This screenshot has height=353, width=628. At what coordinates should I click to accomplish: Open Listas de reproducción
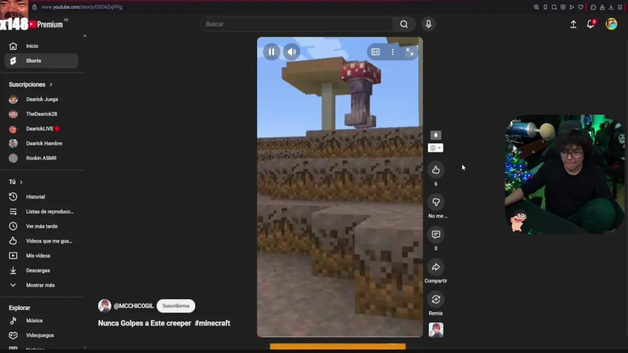[x=42, y=211]
